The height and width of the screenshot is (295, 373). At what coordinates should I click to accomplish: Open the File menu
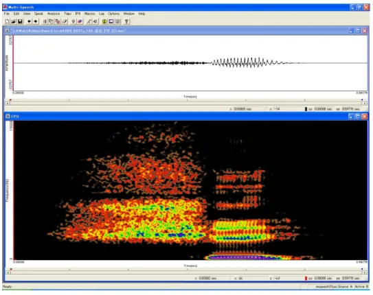click(x=7, y=14)
